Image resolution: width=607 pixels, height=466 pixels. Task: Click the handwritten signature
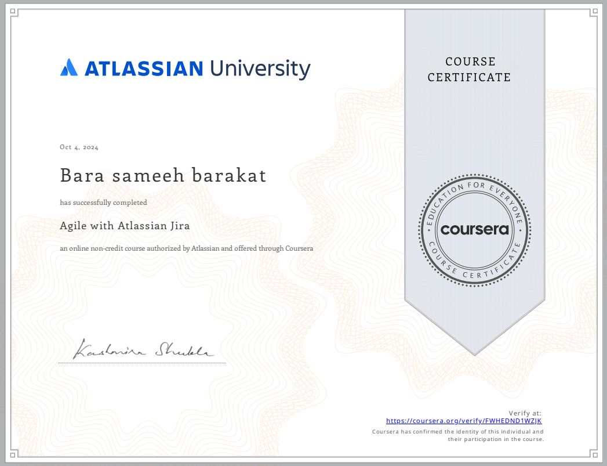(143, 349)
